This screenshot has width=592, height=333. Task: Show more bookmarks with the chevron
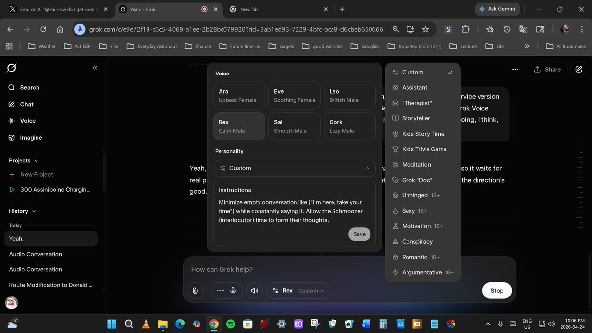[x=527, y=46]
